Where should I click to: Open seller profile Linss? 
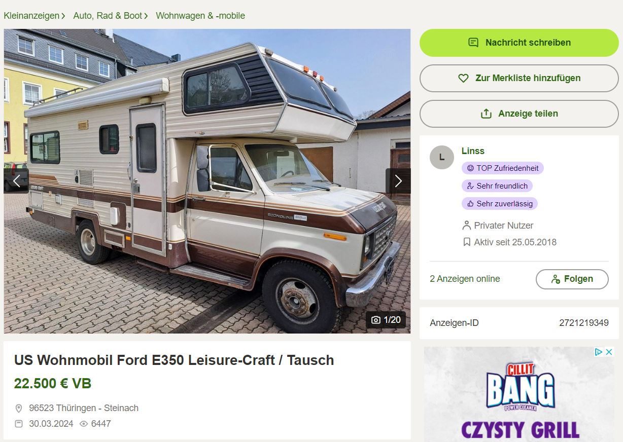pos(473,151)
